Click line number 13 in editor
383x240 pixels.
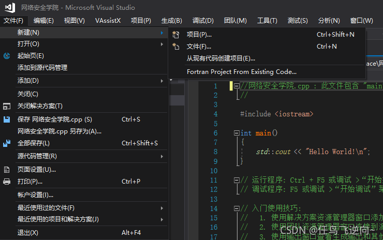[214, 199]
